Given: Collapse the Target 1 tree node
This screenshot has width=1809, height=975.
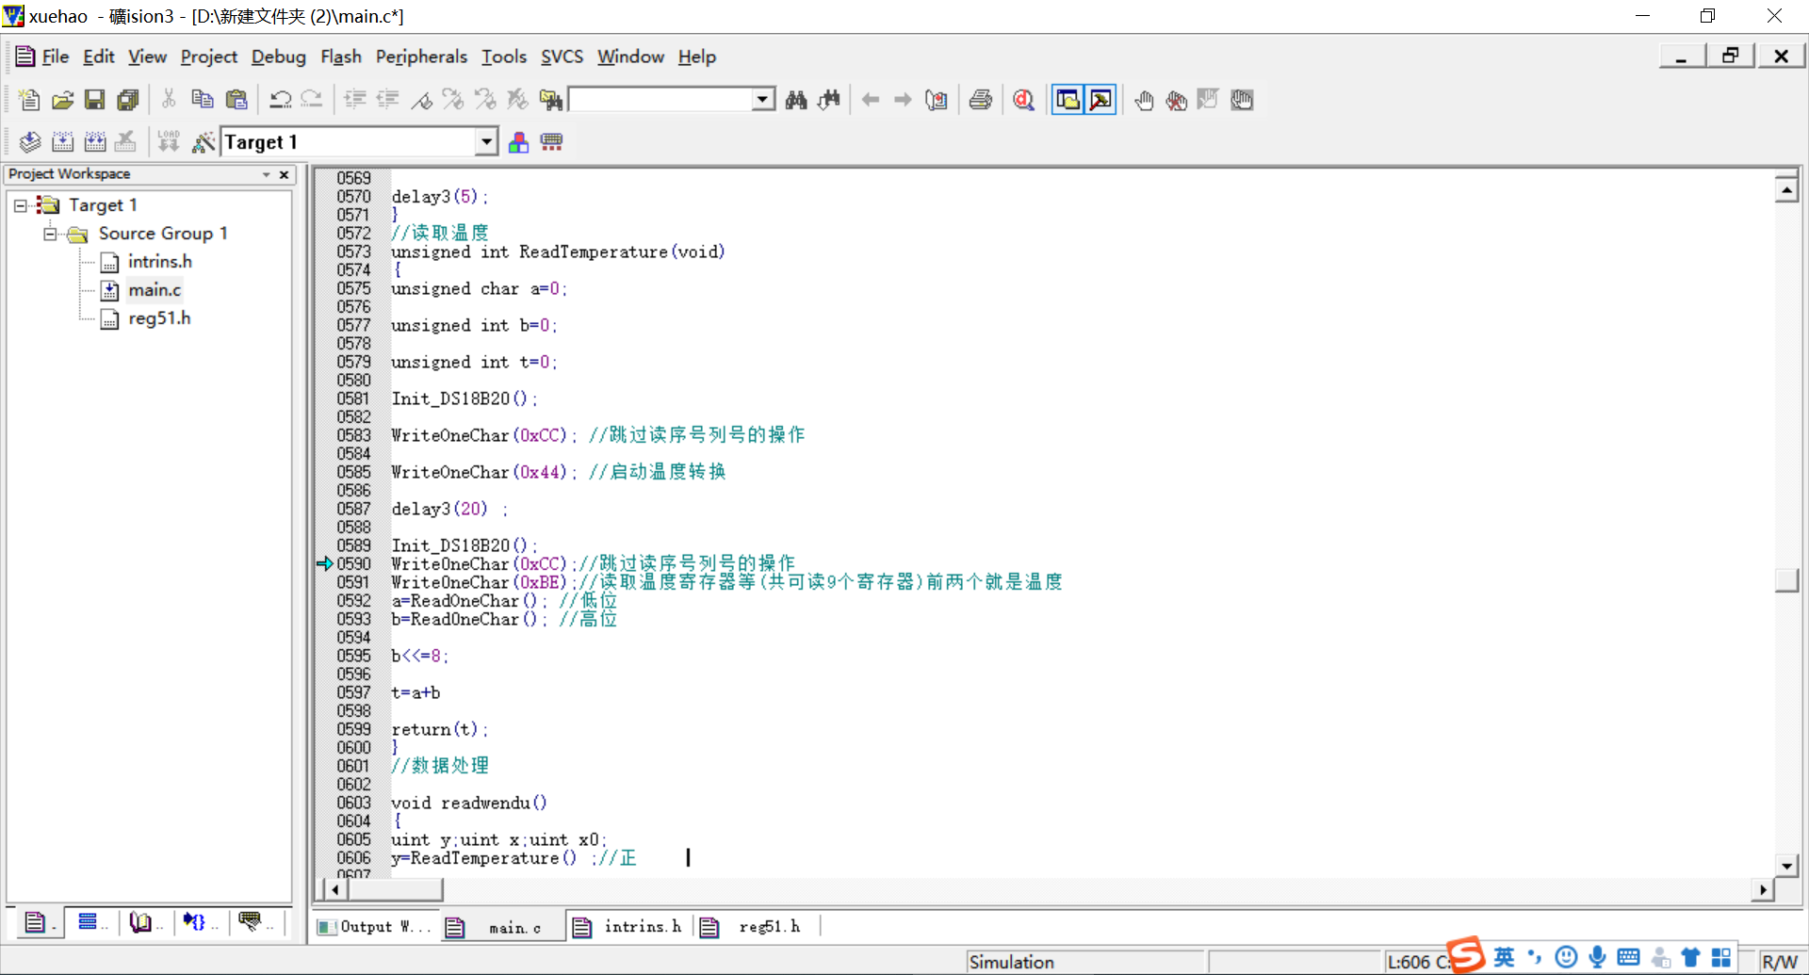Looking at the screenshot, I should coord(21,205).
